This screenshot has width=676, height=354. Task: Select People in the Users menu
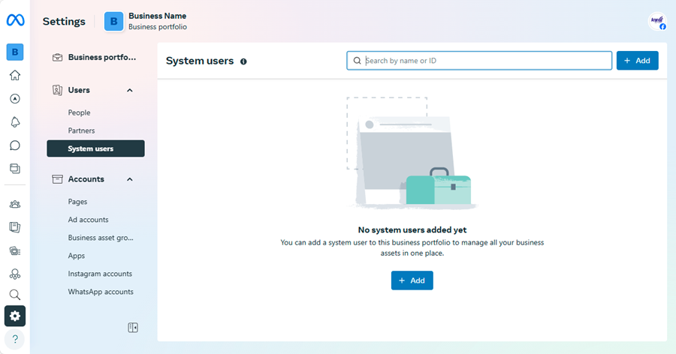coord(79,112)
